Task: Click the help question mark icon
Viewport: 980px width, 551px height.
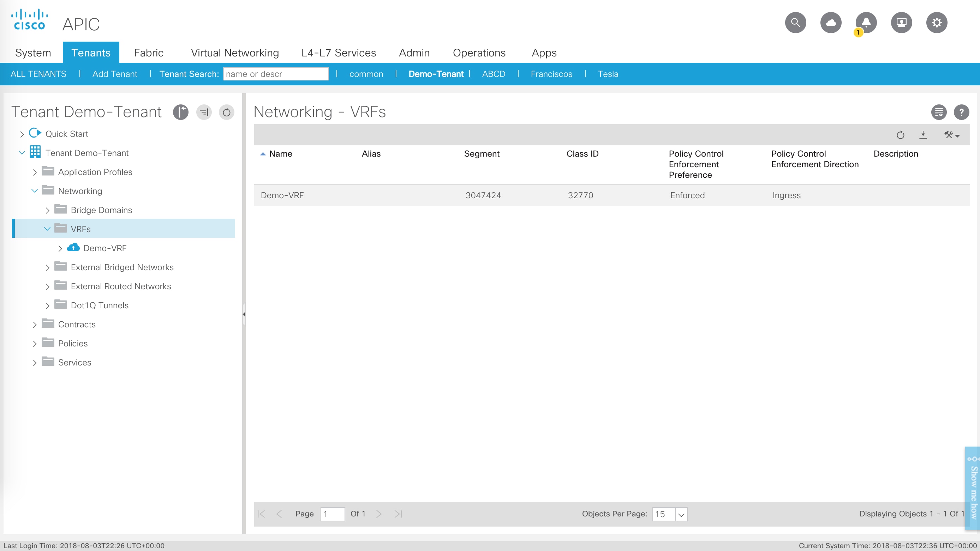Action: [x=961, y=112]
